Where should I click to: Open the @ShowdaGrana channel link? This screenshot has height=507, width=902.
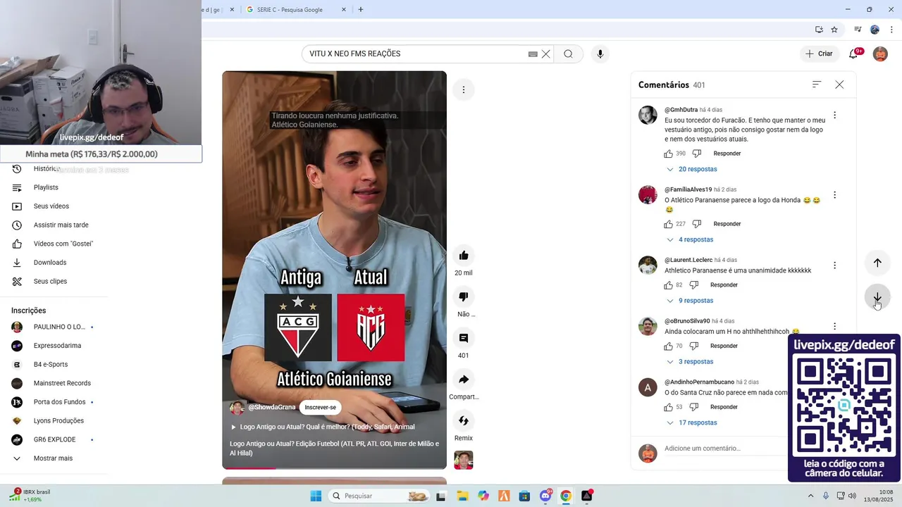tap(272, 407)
